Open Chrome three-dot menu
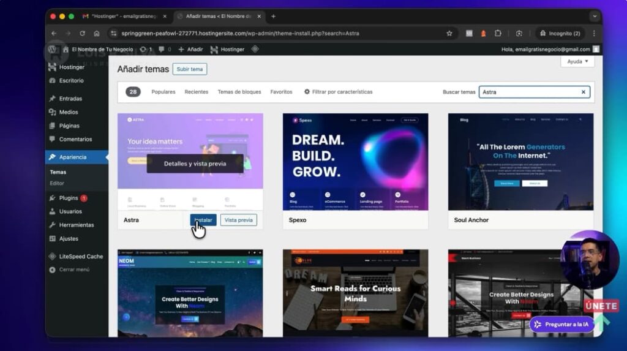Screen dimensions: 627x351 pos(594,33)
